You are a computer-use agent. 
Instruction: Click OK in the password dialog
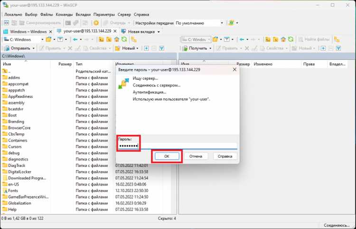(x=167, y=156)
